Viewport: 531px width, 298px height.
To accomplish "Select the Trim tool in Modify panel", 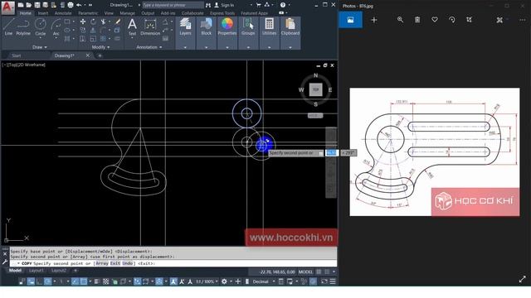I will [103, 22].
